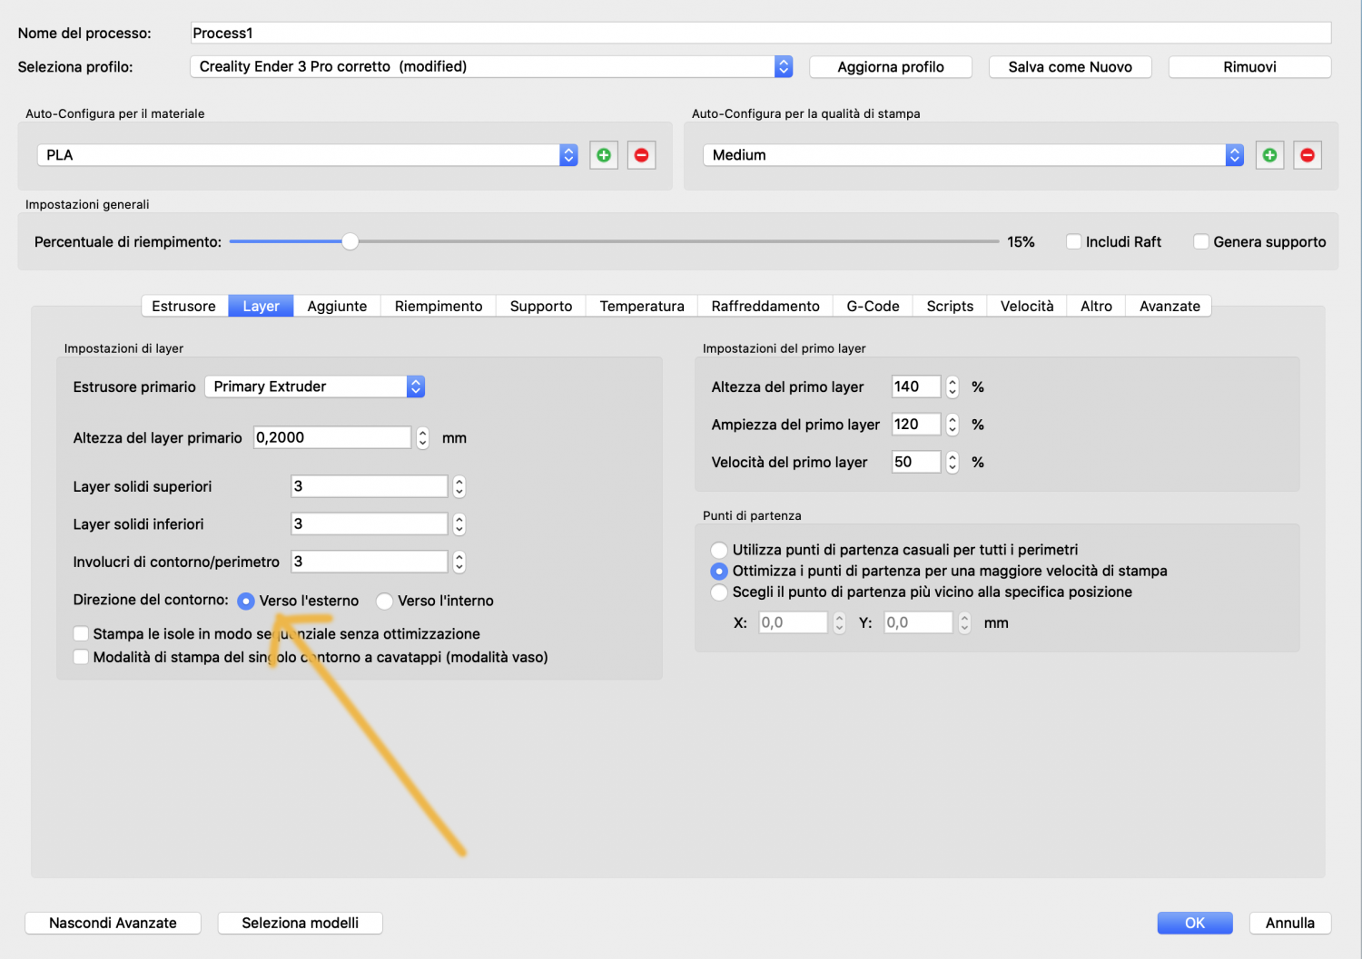This screenshot has height=959, width=1362.
Task: Enable the Genera supporto checkbox
Action: (1201, 242)
